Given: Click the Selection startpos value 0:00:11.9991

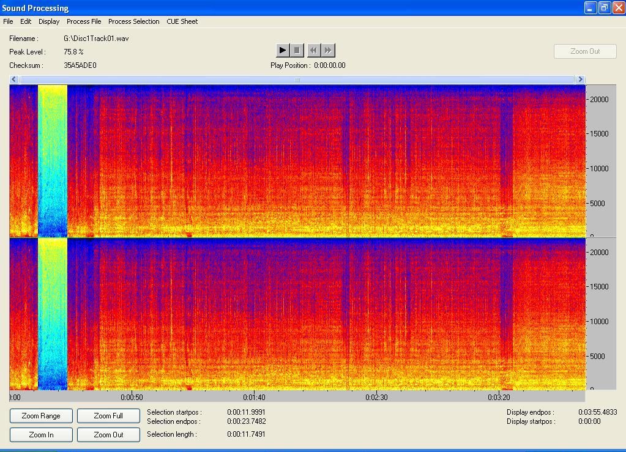Looking at the screenshot, I should click(247, 412).
